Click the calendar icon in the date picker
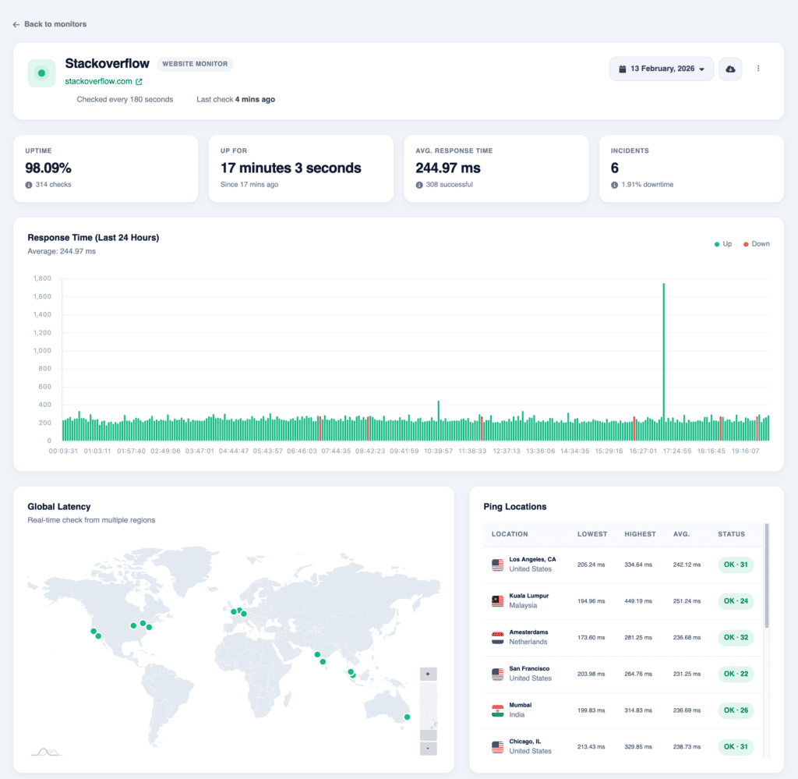 pyautogui.click(x=623, y=69)
